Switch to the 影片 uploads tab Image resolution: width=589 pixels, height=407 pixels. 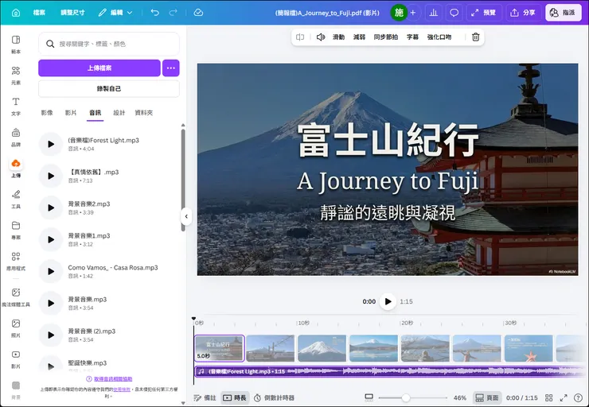(71, 113)
